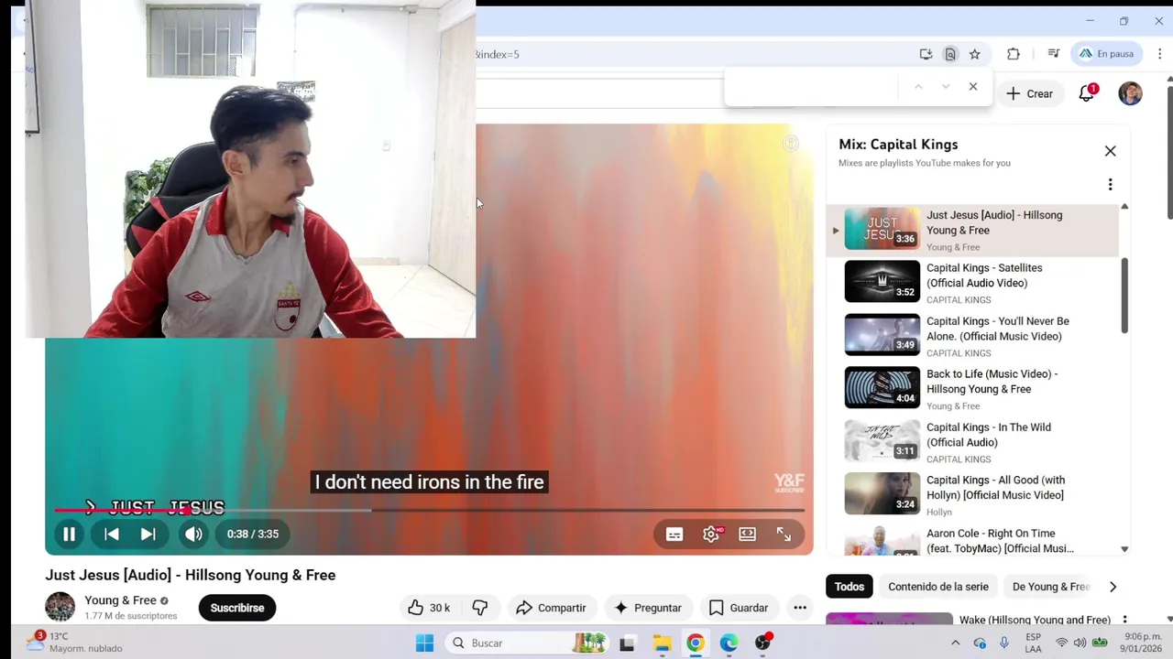Go to previous find result
The image size is (1173, 659).
coord(918,87)
